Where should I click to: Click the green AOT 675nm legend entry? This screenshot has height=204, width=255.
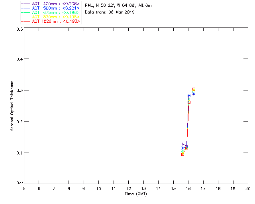[x=50, y=12]
